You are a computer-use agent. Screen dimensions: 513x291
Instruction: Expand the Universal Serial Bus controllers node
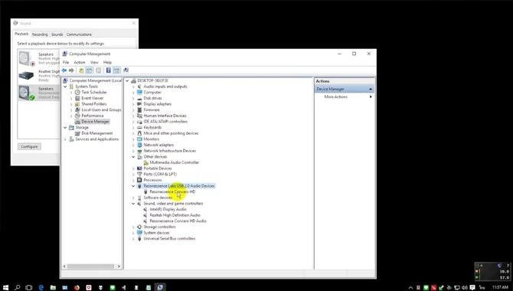pyautogui.click(x=133, y=239)
